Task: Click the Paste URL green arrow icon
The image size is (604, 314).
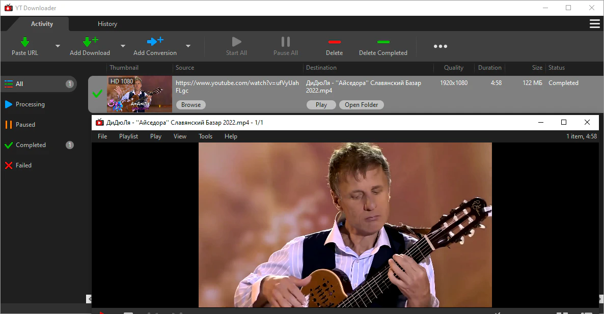Action: tap(24, 42)
